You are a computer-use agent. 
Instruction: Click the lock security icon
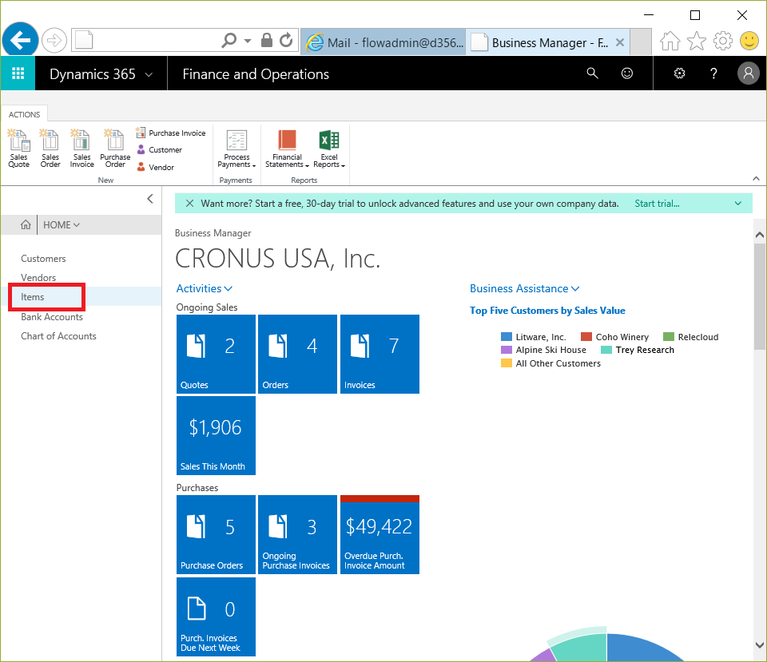point(267,40)
